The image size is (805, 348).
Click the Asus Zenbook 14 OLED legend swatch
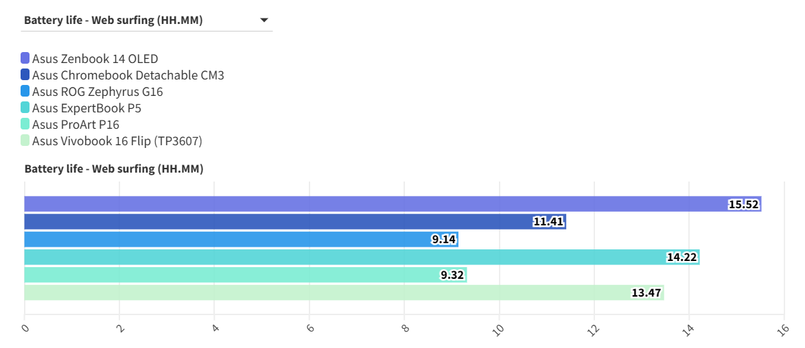25,58
